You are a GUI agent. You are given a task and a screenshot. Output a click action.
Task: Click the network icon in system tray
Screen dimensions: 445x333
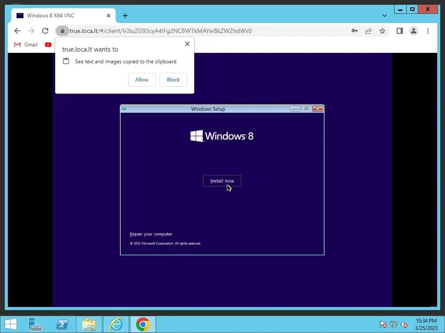[x=394, y=324]
